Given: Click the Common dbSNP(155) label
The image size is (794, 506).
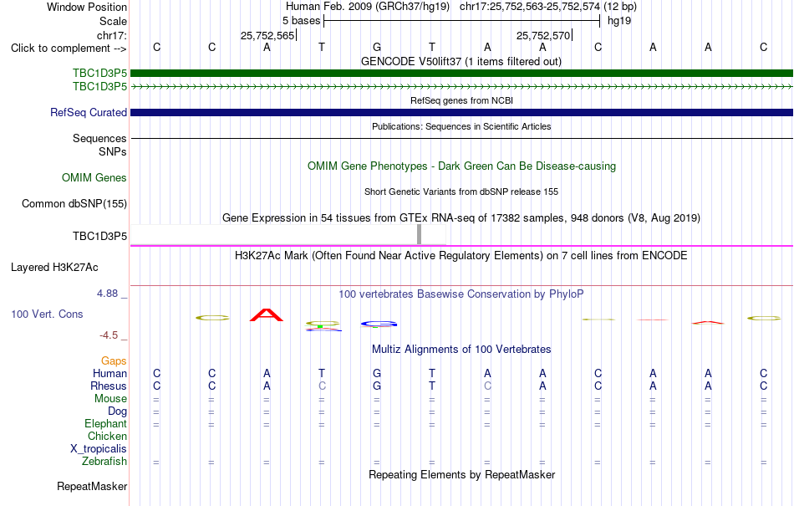Looking at the screenshot, I should [74, 203].
